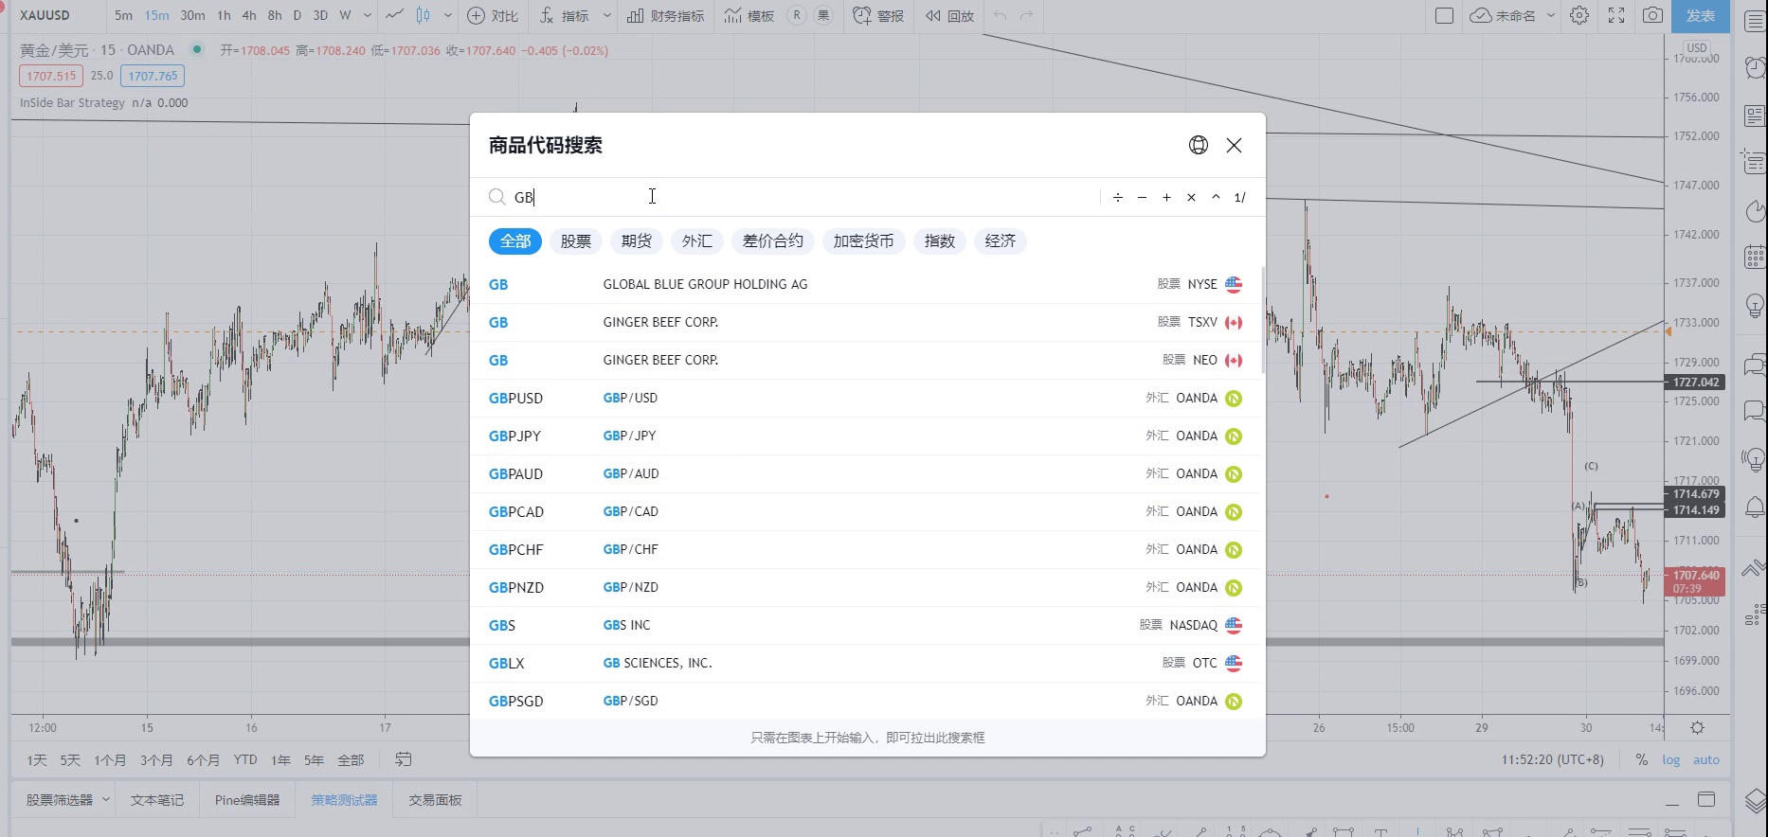The height and width of the screenshot is (837, 1768).
Task: Set date range to YTD
Action: [245, 759]
